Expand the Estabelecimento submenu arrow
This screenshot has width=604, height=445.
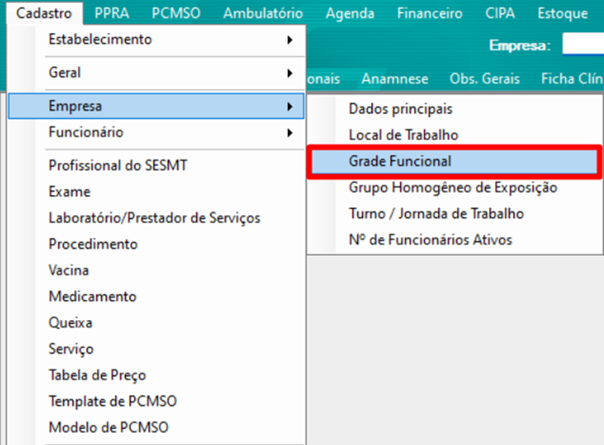[289, 40]
